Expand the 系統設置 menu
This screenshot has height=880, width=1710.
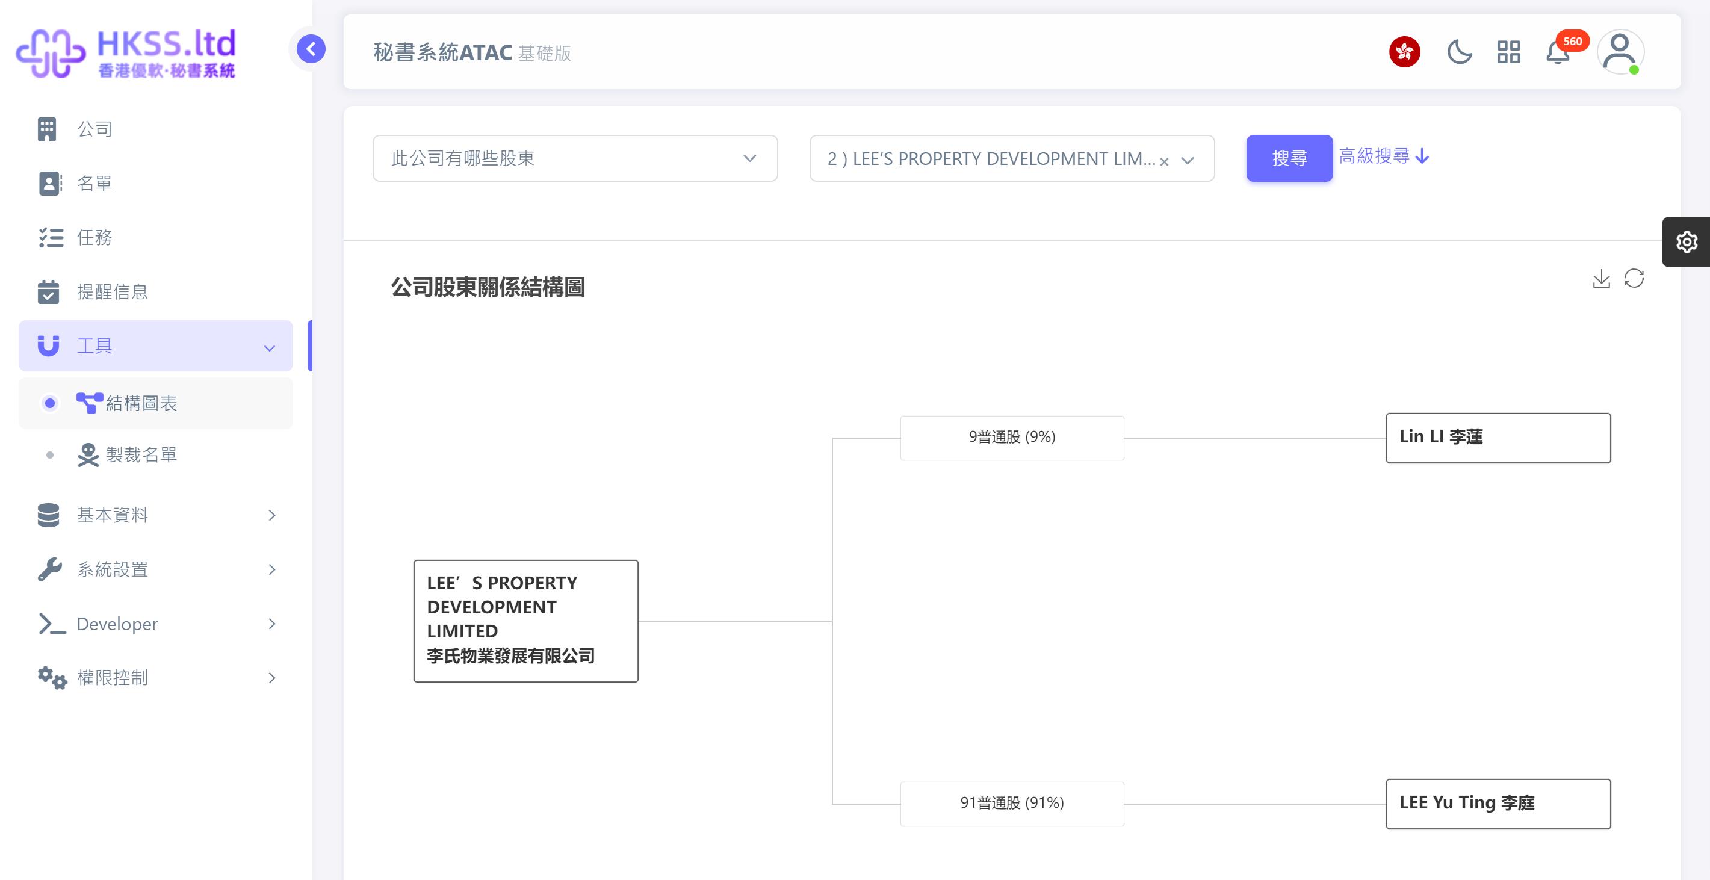coord(271,569)
